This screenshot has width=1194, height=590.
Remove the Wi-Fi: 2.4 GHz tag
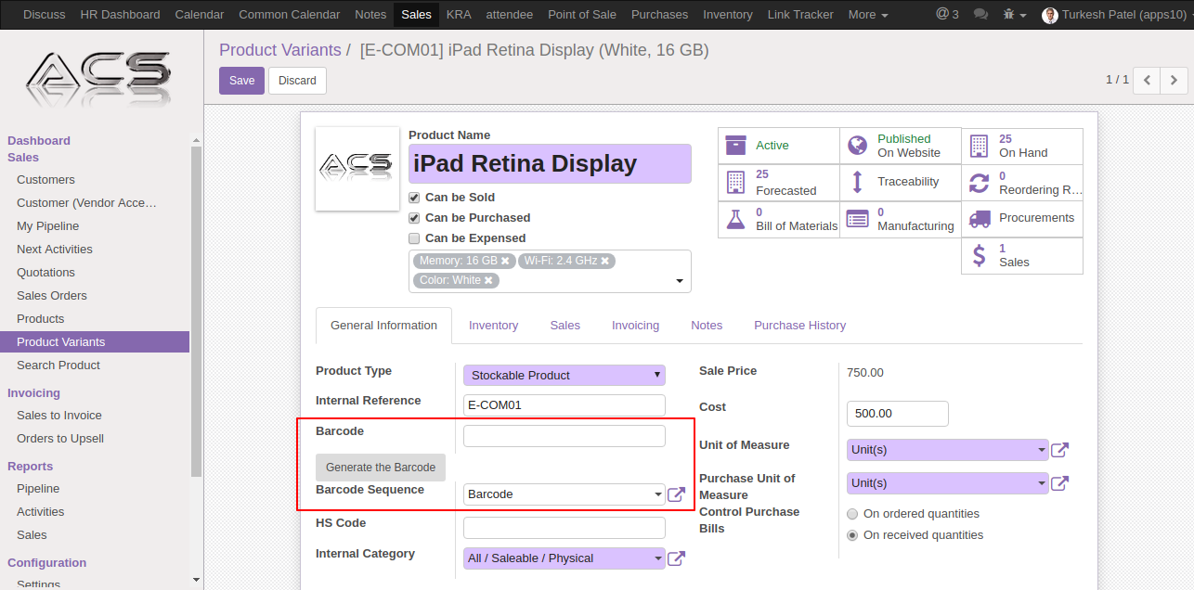(x=604, y=262)
